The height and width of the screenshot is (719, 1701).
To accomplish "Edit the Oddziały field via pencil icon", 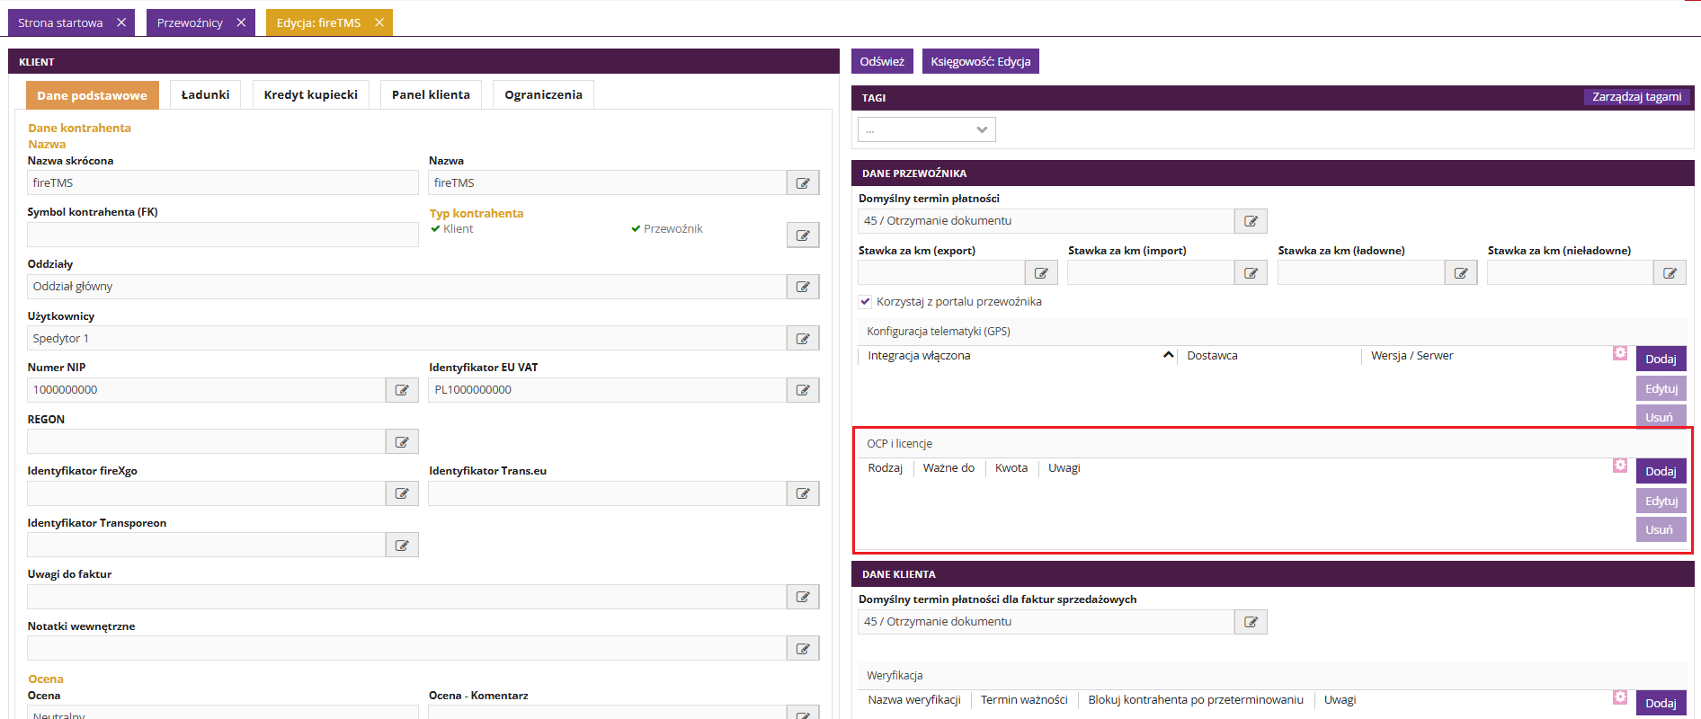I will [803, 287].
